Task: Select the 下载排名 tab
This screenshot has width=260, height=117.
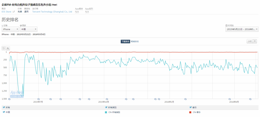Action: click(x=125, y=42)
